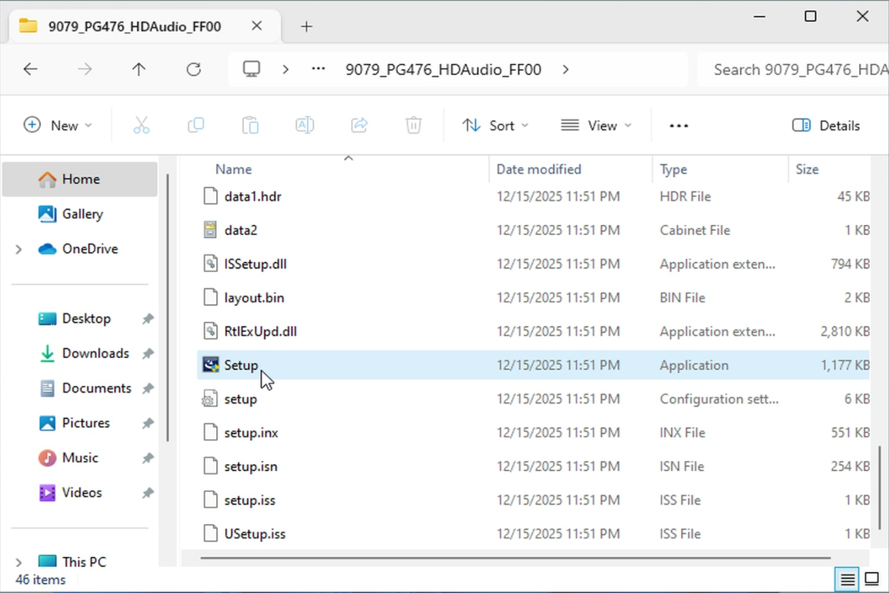
Task: Expand the OneDrive tree node
Action: click(x=18, y=249)
